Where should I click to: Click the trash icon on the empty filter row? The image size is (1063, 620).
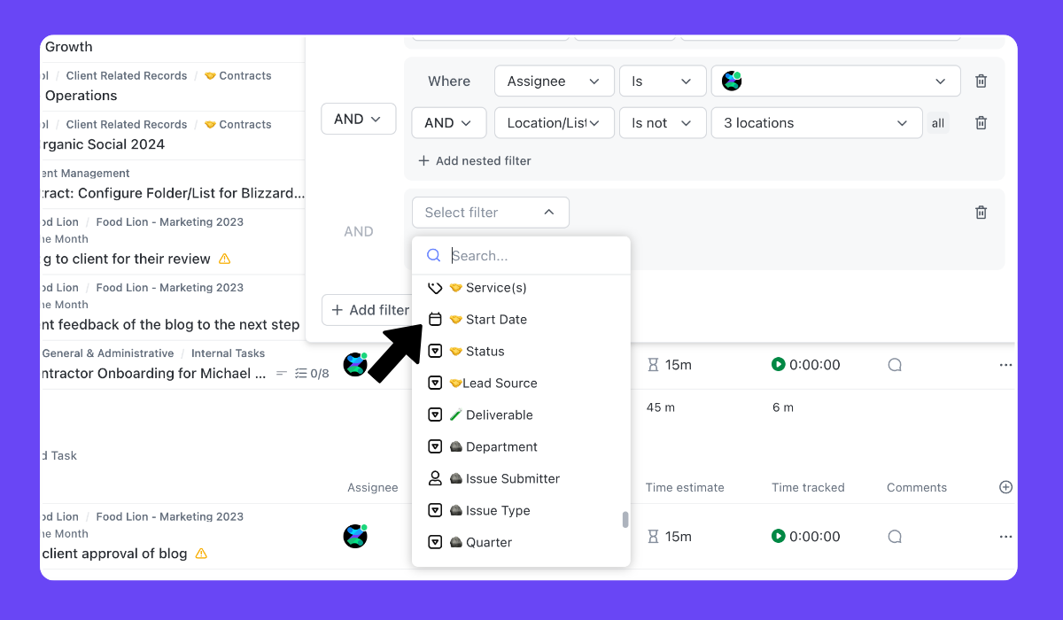[x=981, y=212]
